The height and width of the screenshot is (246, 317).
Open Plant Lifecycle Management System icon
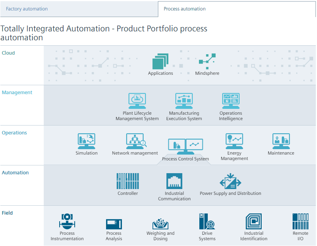(137, 101)
